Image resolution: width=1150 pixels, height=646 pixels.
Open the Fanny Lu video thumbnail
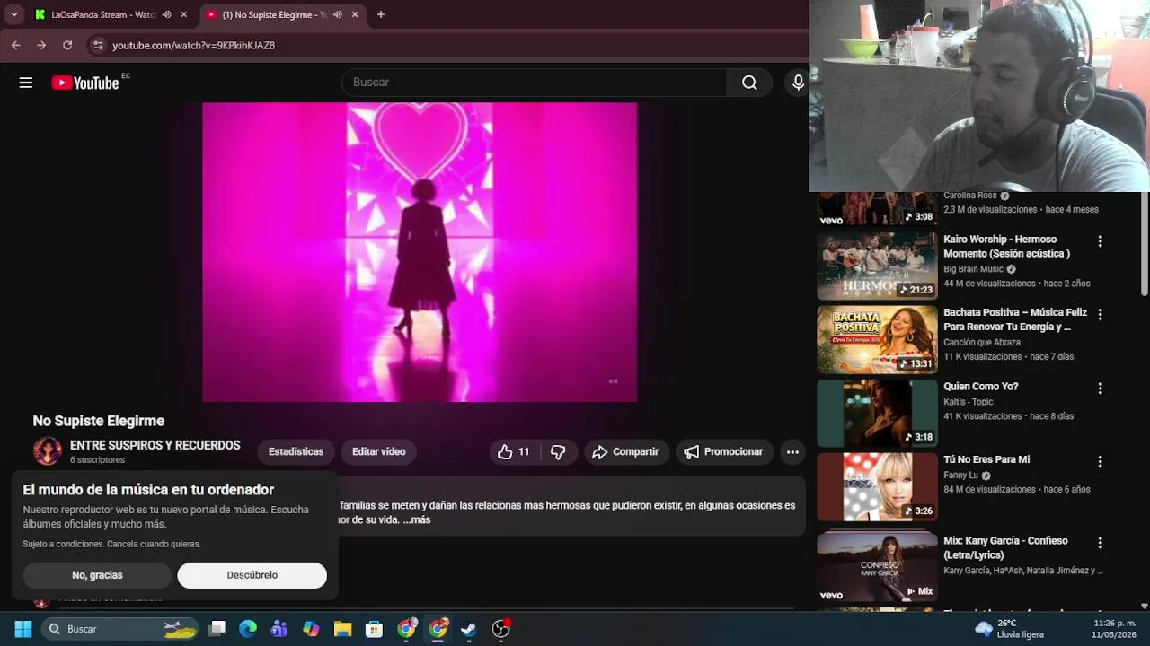(x=877, y=486)
